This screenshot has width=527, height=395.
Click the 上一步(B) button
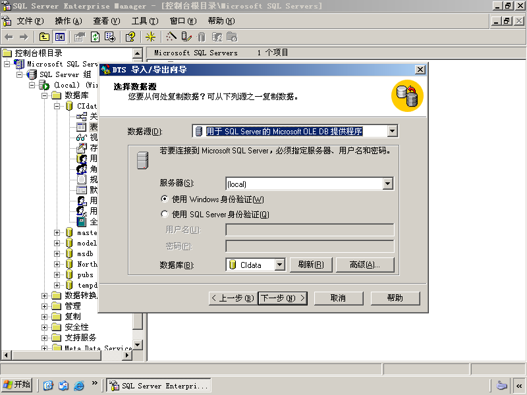coord(233,298)
